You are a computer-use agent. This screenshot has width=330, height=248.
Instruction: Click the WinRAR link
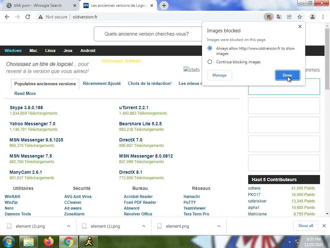point(13,197)
